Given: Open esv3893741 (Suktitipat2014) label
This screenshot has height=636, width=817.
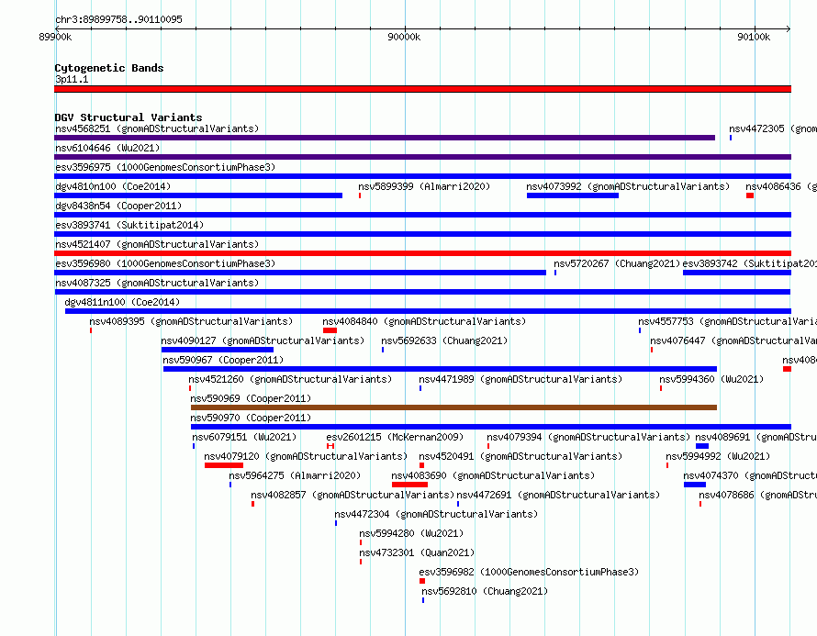Looking at the screenshot, I should point(129,225).
